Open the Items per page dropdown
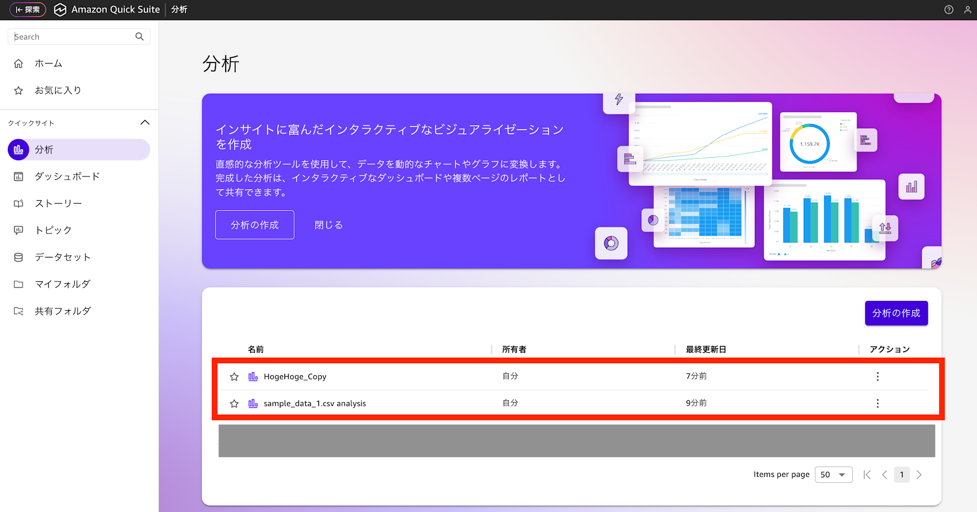977x512 pixels. pos(833,474)
